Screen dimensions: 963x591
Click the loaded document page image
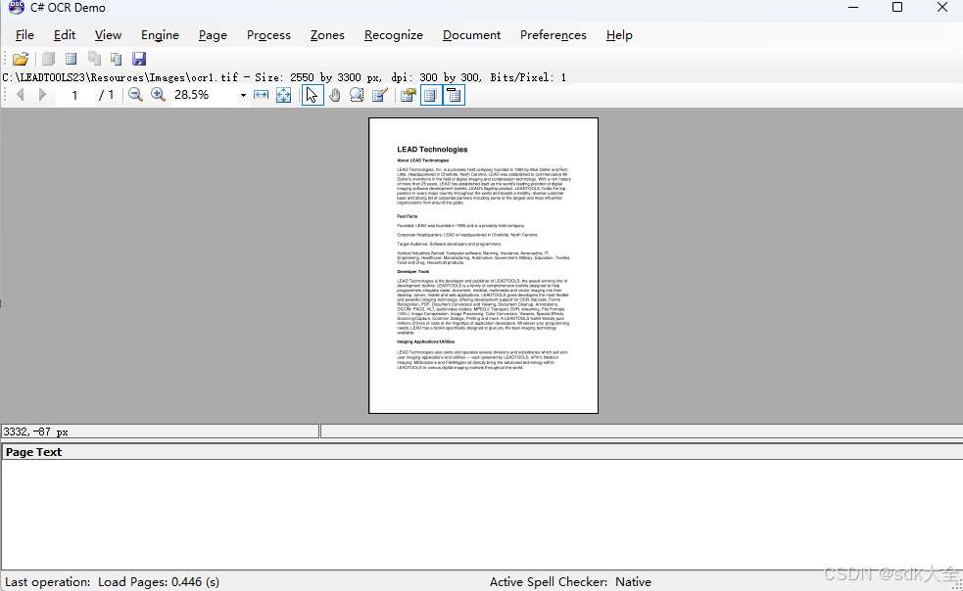pos(483,265)
